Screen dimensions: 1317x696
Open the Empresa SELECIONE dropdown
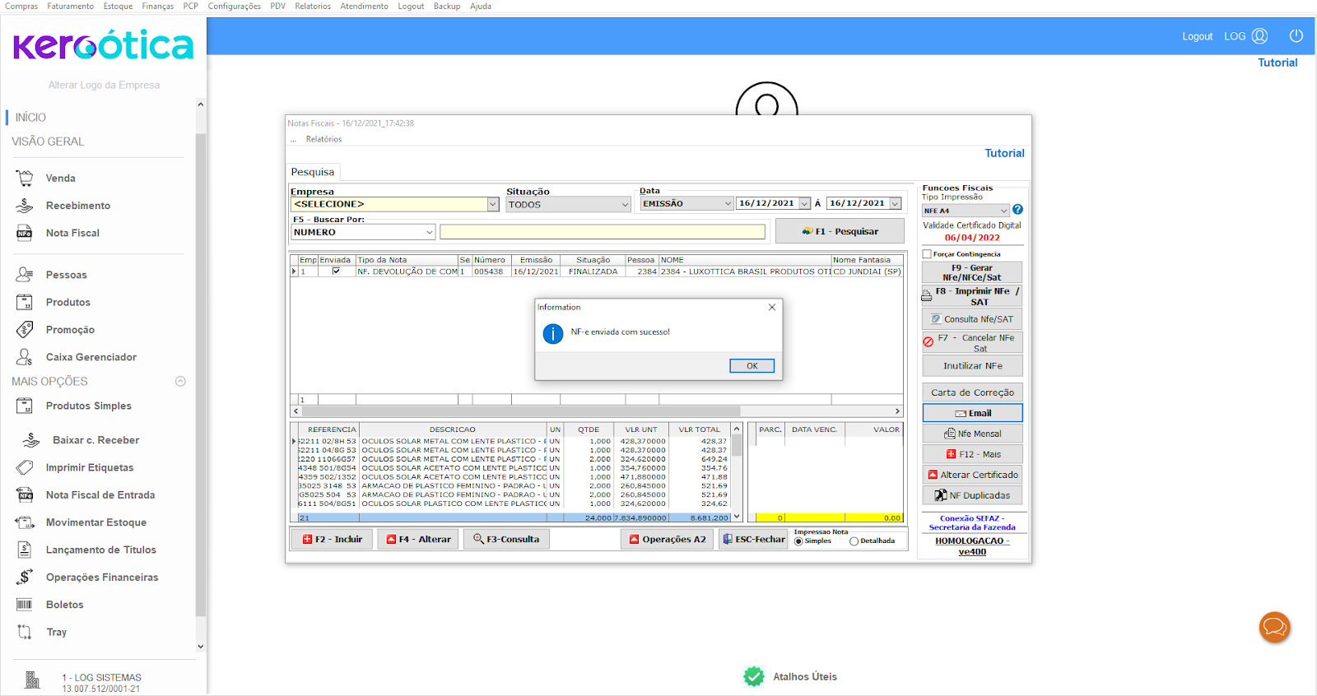[x=493, y=204]
